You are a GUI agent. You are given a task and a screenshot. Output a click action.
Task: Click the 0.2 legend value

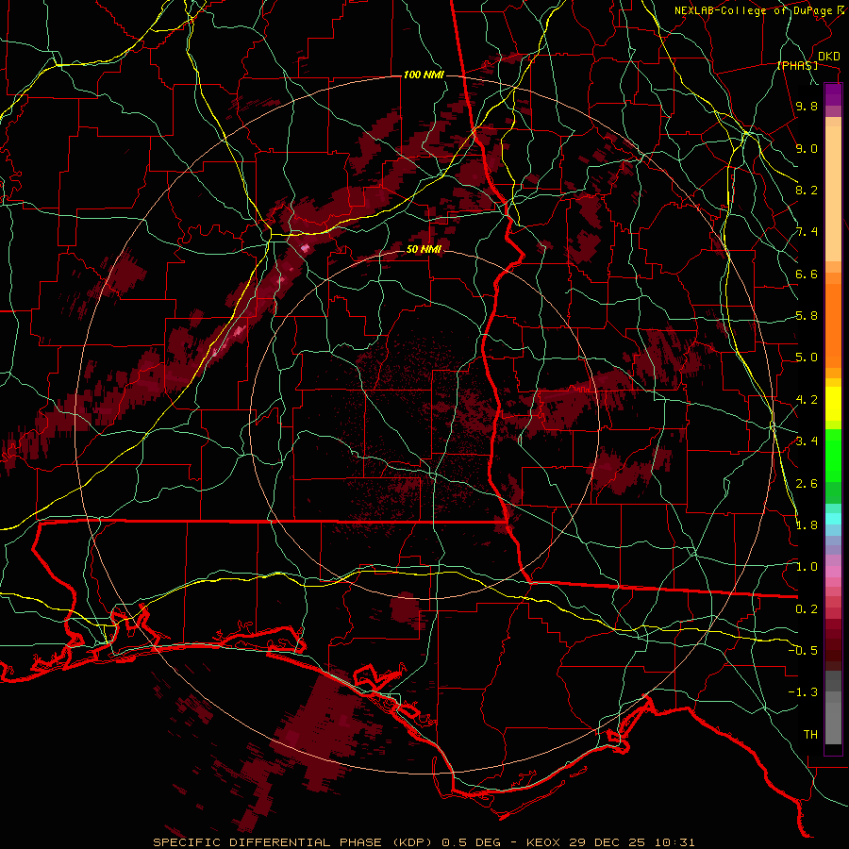pos(807,609)
